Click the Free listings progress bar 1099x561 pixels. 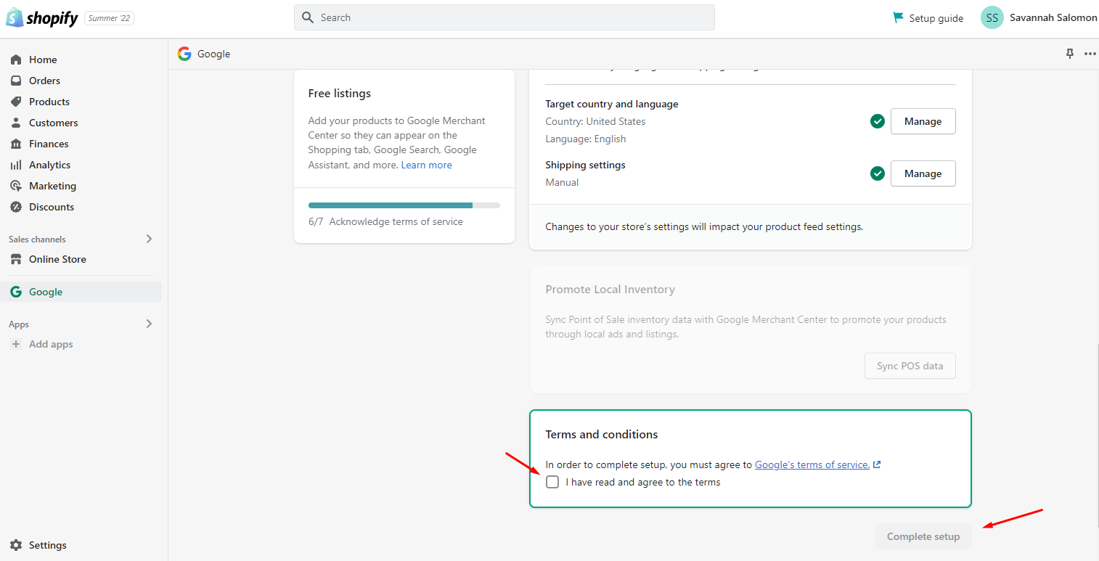(404, 205)
